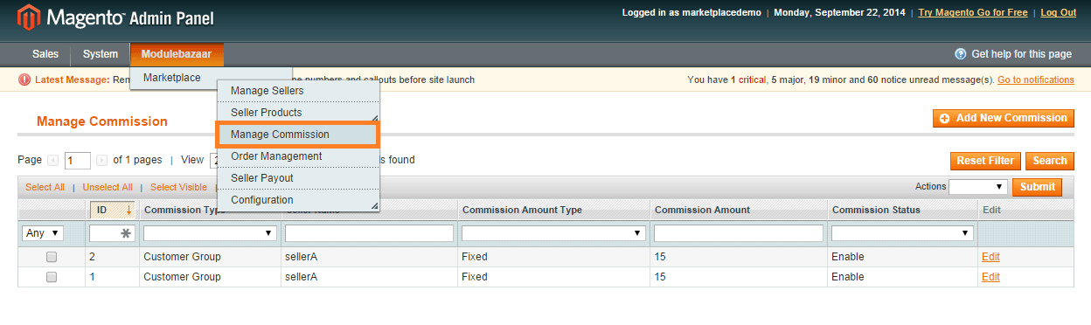Click Get help for this page

1021,54
